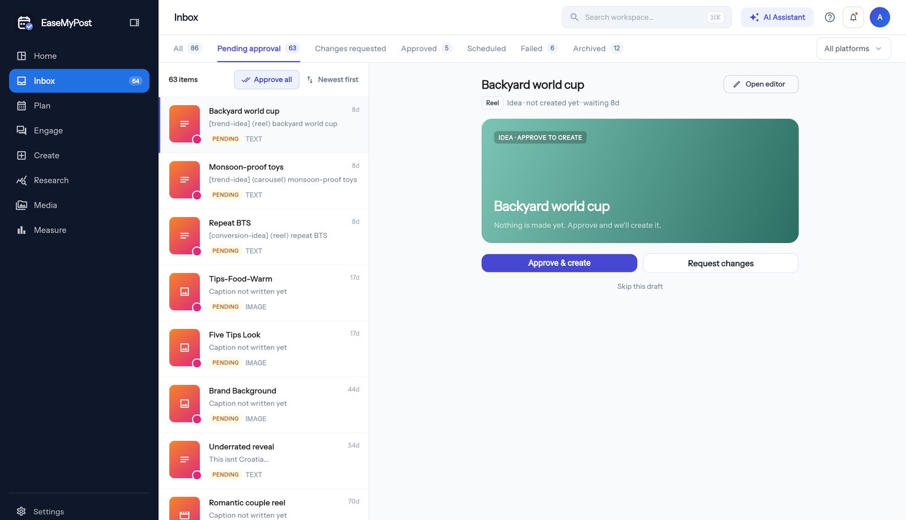Select the Monsoon-proof toys title
This screenshot has height=520, width=906.
[246, 167]
